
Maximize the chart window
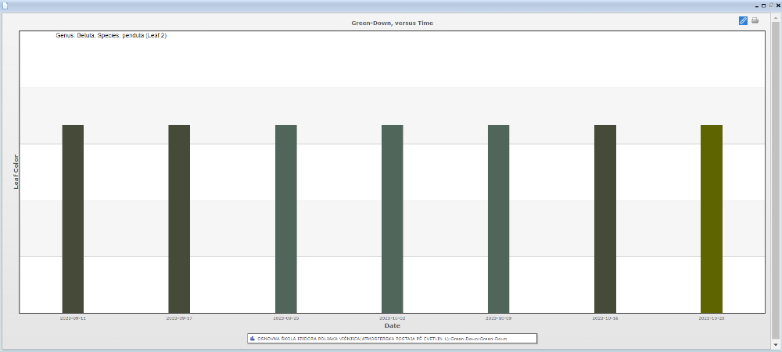763,5
